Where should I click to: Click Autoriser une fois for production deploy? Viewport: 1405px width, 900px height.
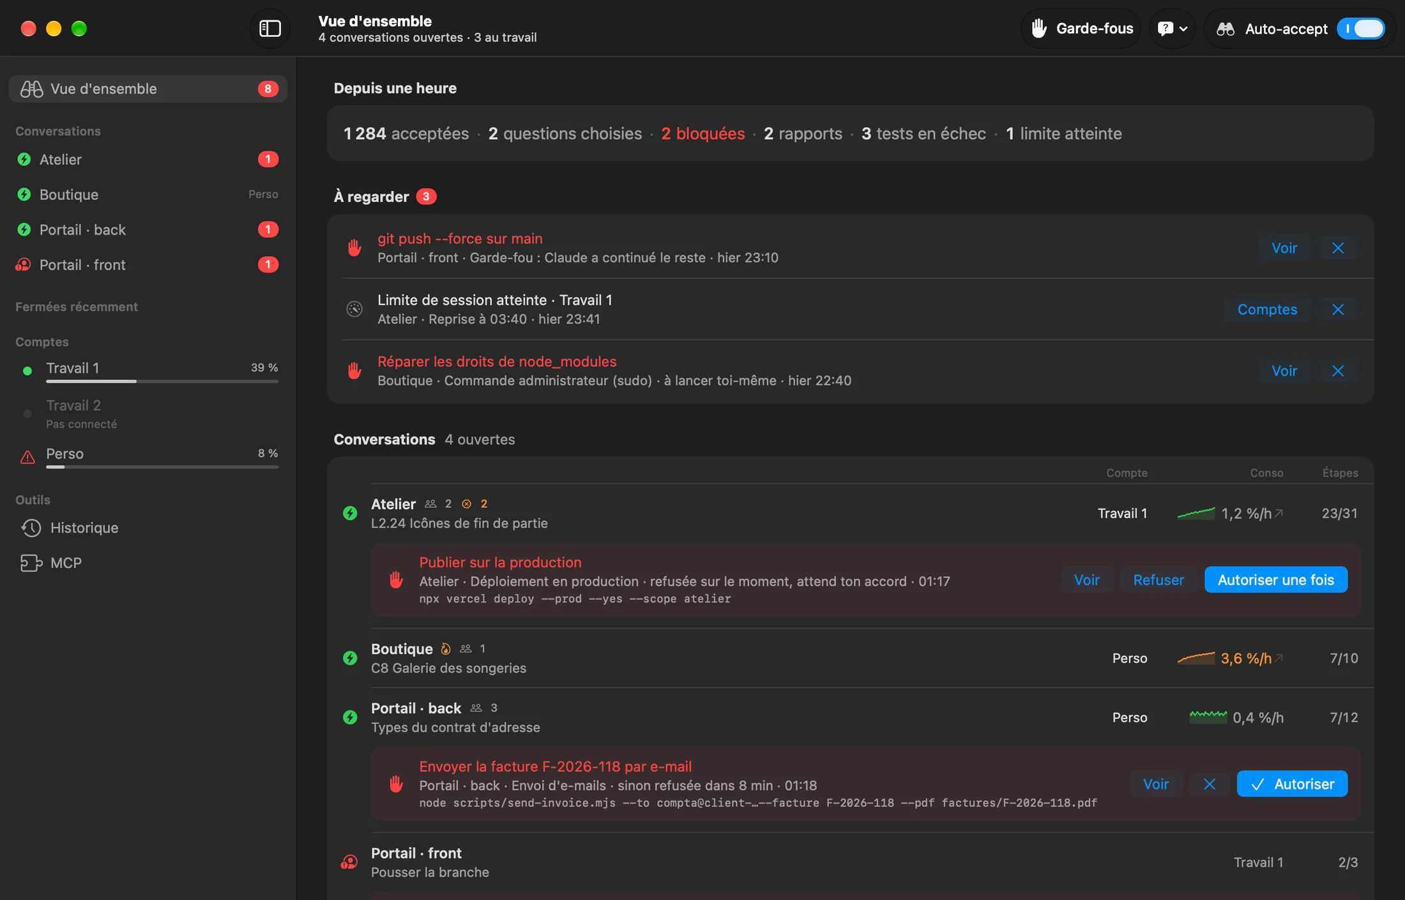(x=1275, y=579)
